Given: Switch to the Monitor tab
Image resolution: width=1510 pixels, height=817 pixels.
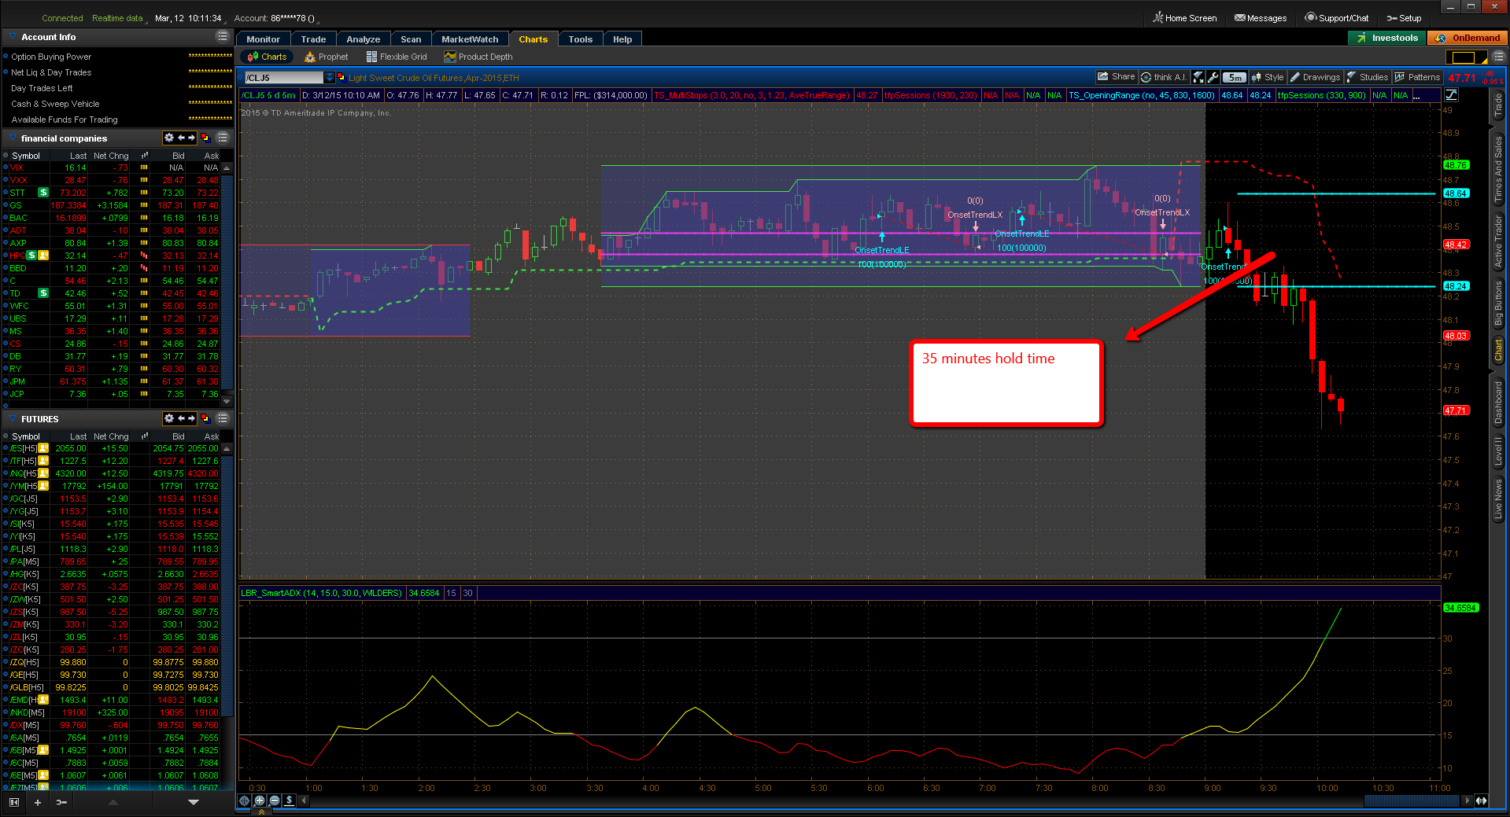Looking at the screenshot, I should pos(263,39).
